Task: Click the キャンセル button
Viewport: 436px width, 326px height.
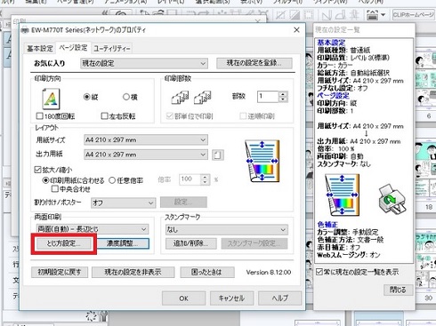Action: [x=231, y=298]
